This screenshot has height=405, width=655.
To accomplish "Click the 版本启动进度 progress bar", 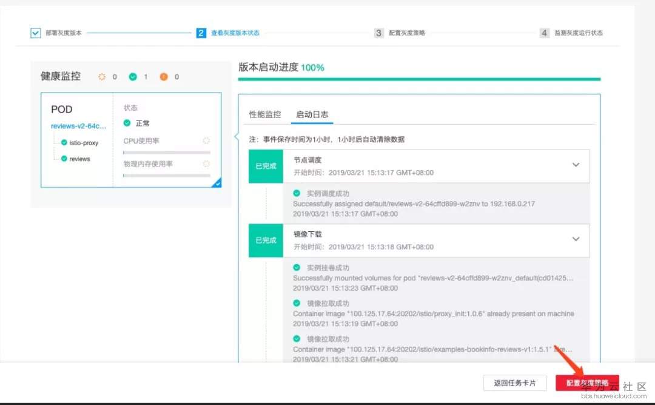I will pyautogui.click(x=419, y=79).
